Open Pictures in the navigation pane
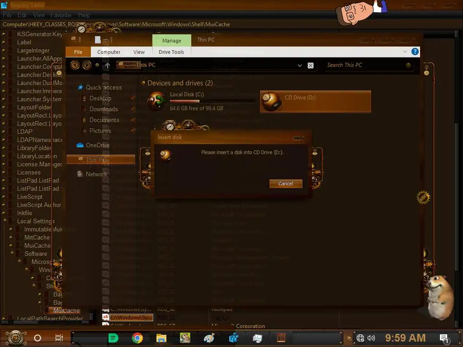Screen dimensions: 463x347 tap(100, 131)
